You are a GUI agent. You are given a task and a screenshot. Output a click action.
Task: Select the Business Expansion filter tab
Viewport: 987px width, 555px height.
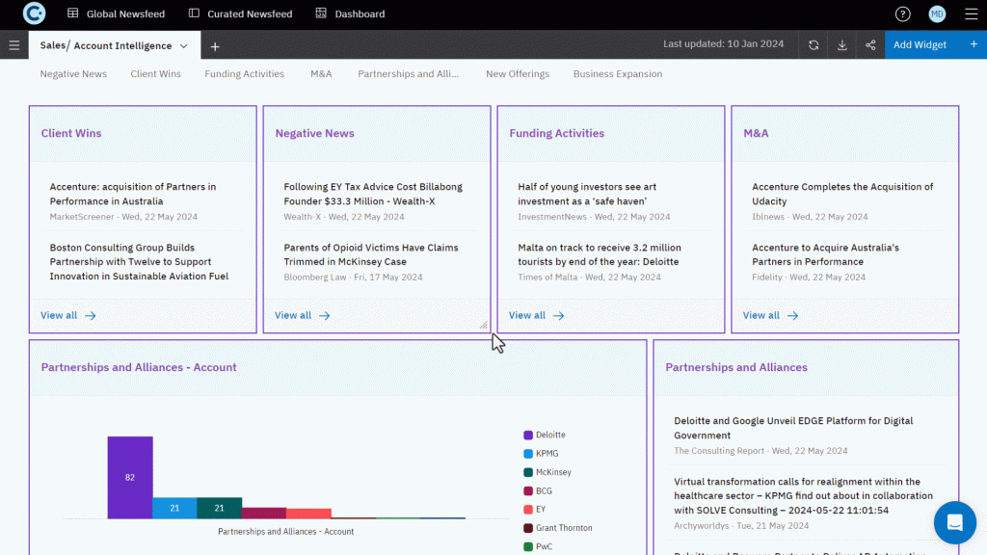point(617,73)
